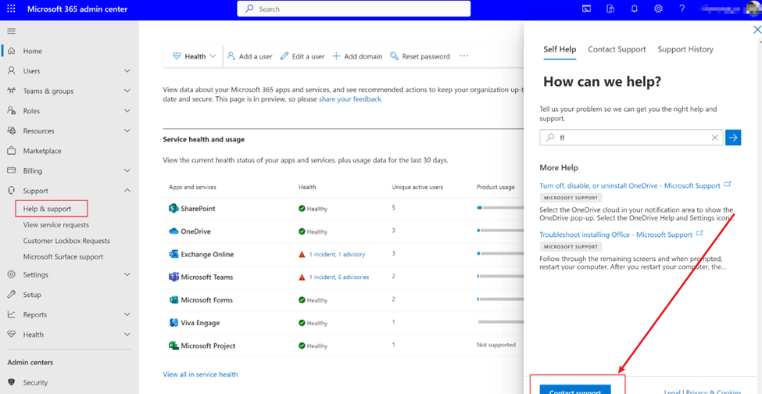Switch to the Contact Support tab

(x=617, y=49)
